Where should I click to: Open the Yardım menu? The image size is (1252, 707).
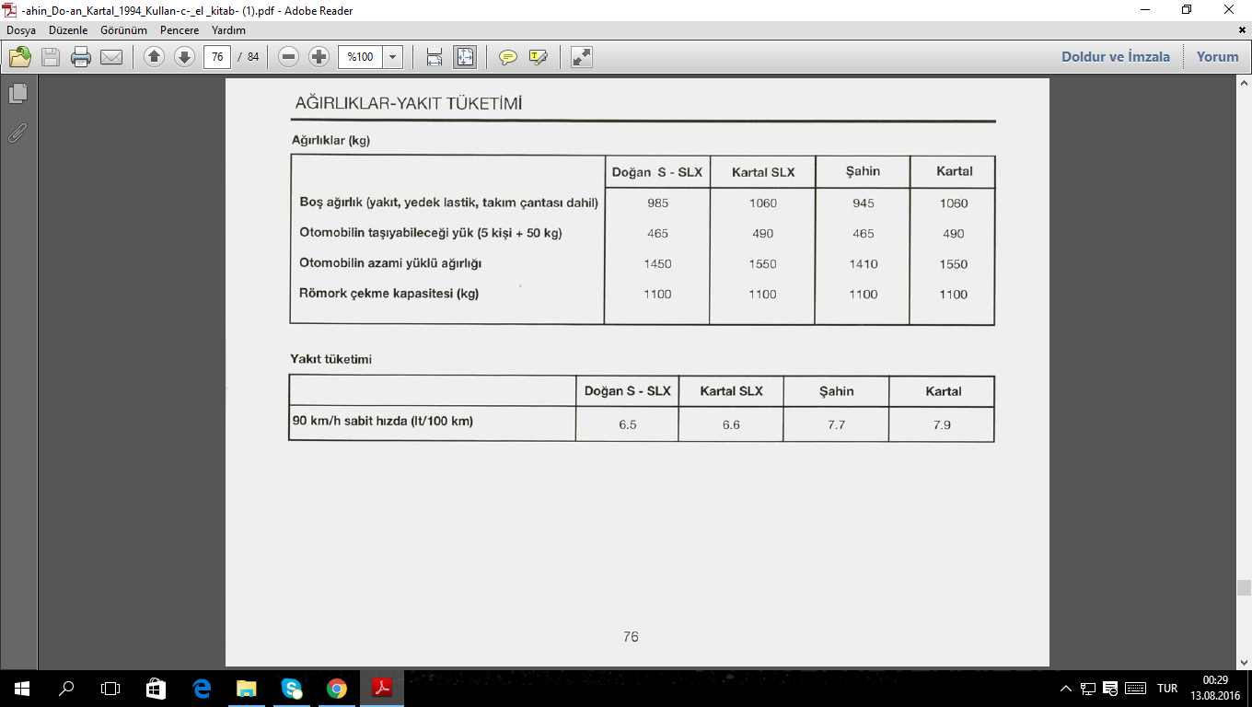(229, 30)
